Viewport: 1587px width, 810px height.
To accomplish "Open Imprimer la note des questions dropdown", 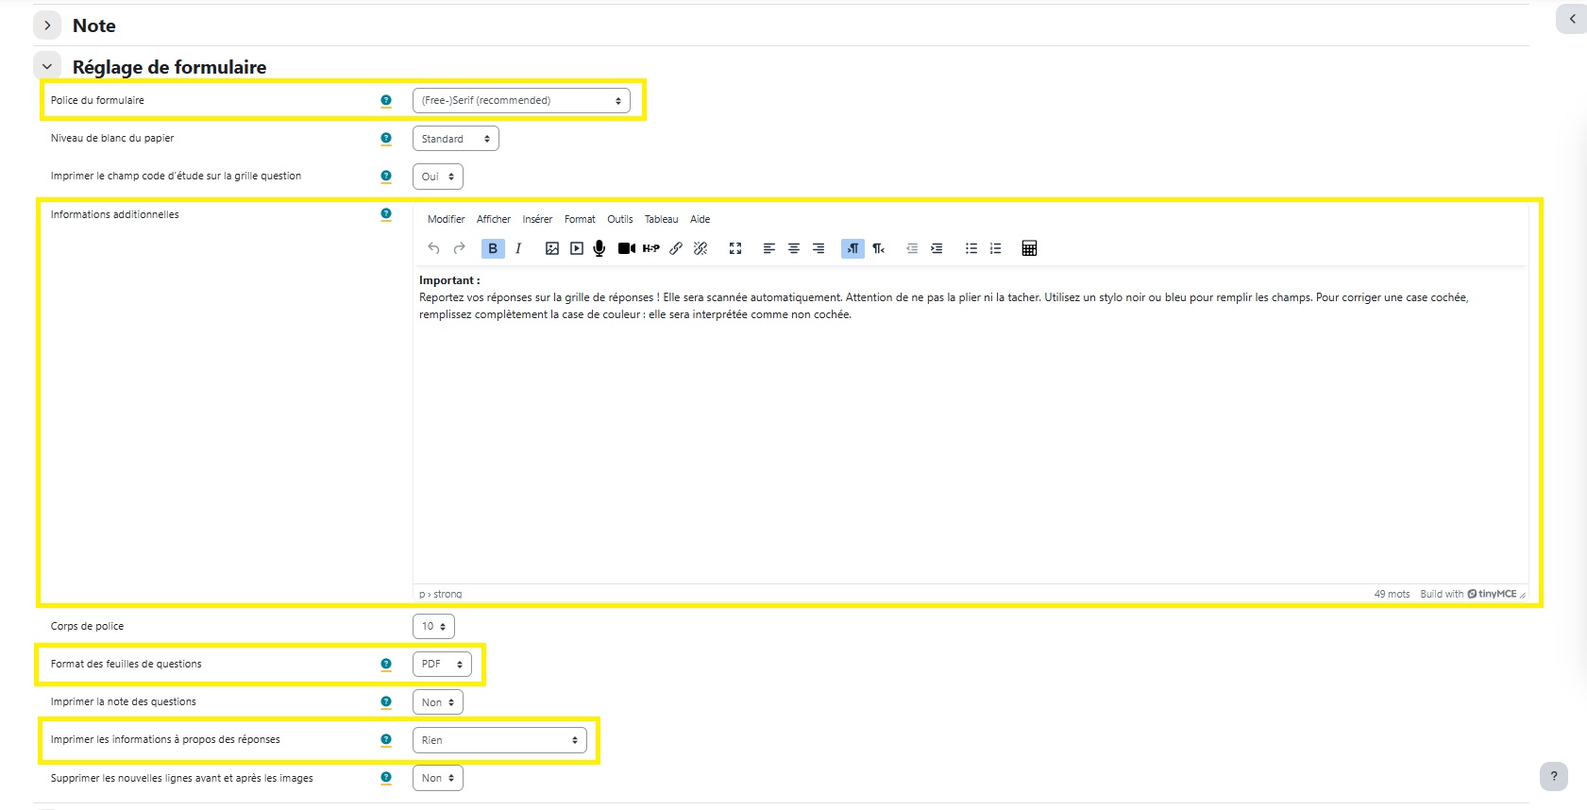I will click(438, 702).
